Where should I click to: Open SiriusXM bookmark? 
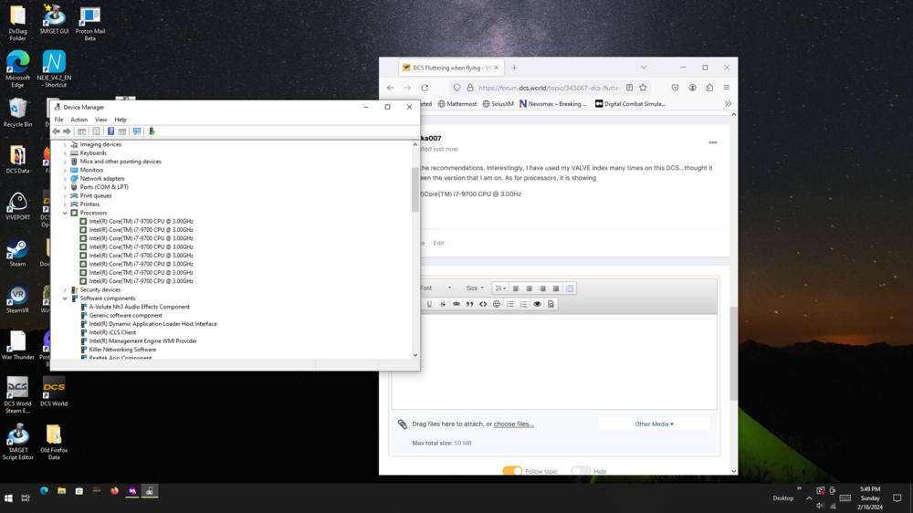tap(498, 104)
